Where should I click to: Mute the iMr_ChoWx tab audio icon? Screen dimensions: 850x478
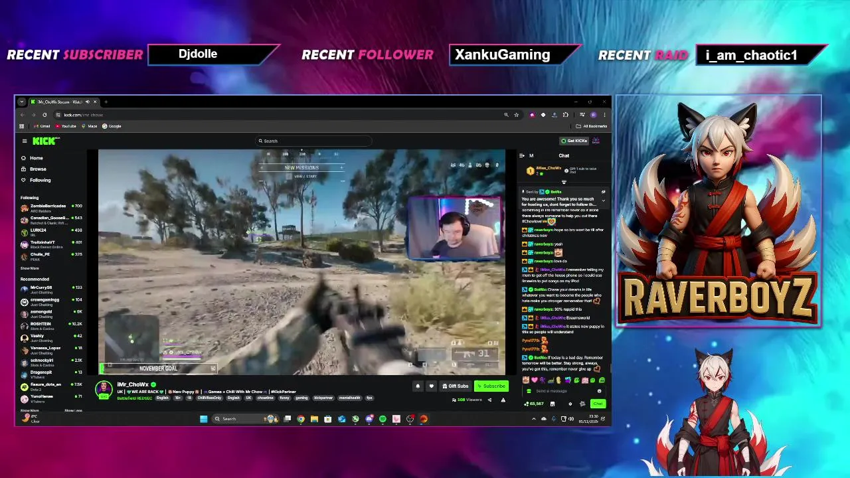pyautogui.click(x=88, y=102)
